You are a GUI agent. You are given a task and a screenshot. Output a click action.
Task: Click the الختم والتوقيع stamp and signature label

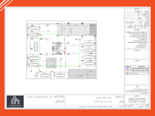pyautogui.click(x=66, y=101)
